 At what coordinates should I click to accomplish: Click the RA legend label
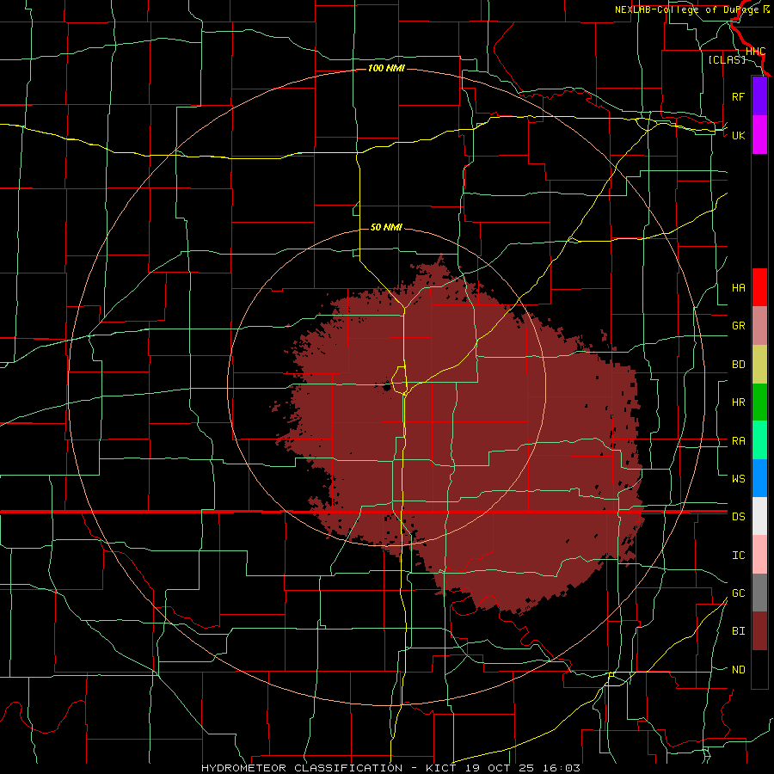[x=738, y=441]
